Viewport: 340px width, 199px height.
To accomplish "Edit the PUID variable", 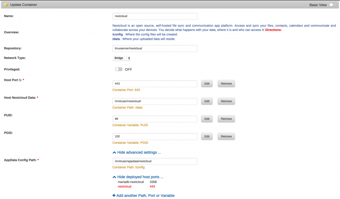I will pos(207,119).
